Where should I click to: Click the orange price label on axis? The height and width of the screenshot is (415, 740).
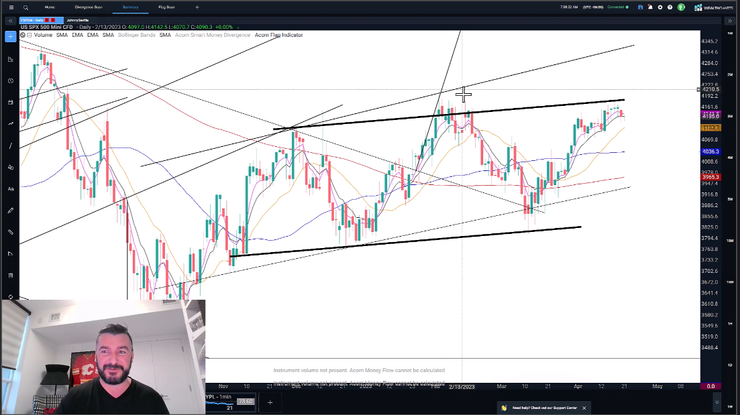click(710, 128)
